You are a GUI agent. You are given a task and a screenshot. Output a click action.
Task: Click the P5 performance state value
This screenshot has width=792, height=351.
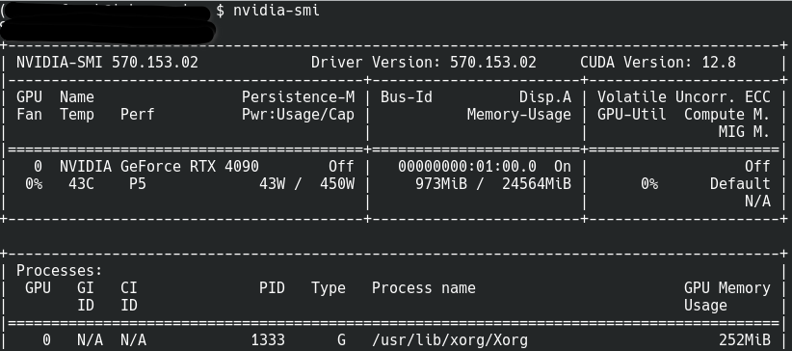point(138,183)
